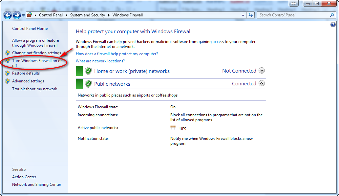
Task: Click the Restore defaults link
Action: (x=26, y=73)
